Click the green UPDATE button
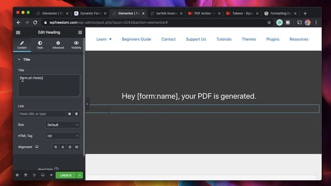The image size is (331, 186). pyautogui.click(x=66, y=176)
